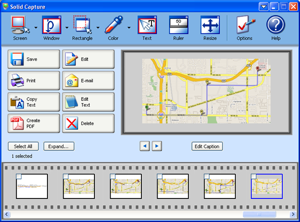Click the Expand... button
The height and width of the screenshot is (222, 300).
58,146
